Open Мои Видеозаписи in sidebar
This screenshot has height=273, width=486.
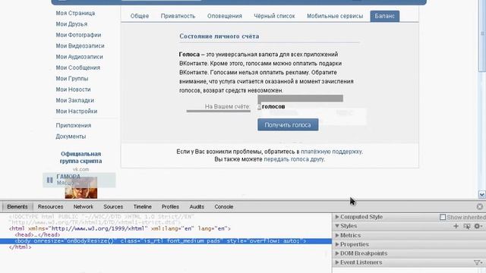[x=80, y=45]
